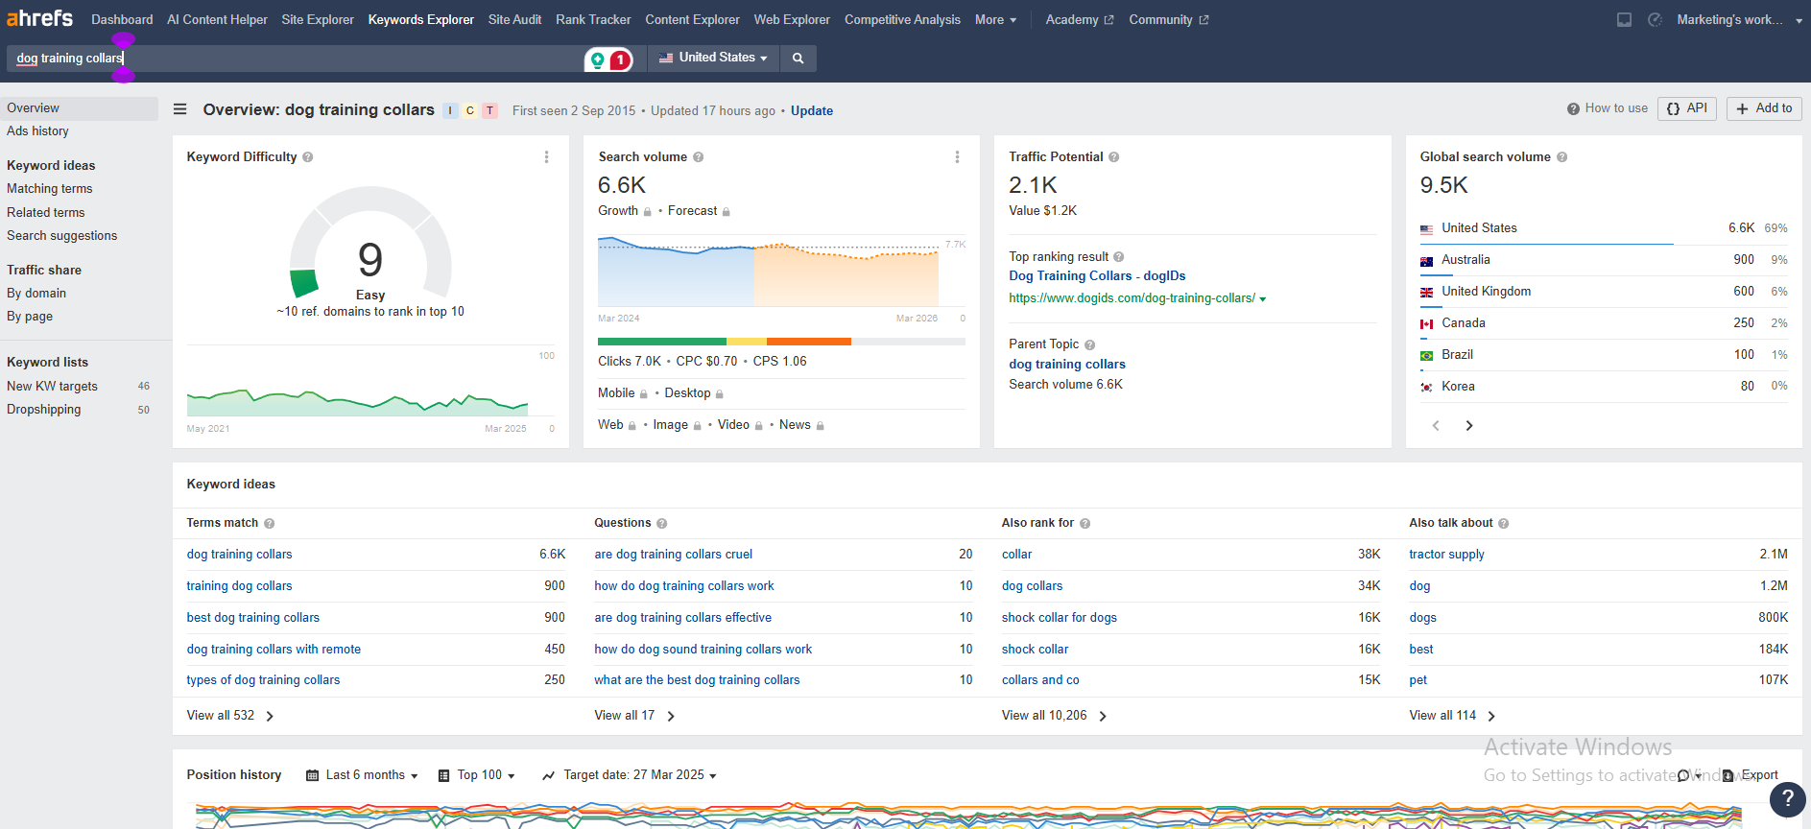Click the C intent badge
This screenshot has height=829, width=1811.
tap(470, 110)
